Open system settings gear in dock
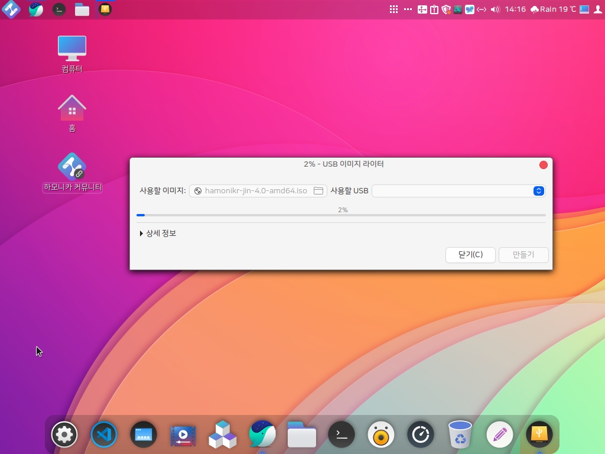The image size is (605, 454). pyautogui.click(x=64, y=436)
